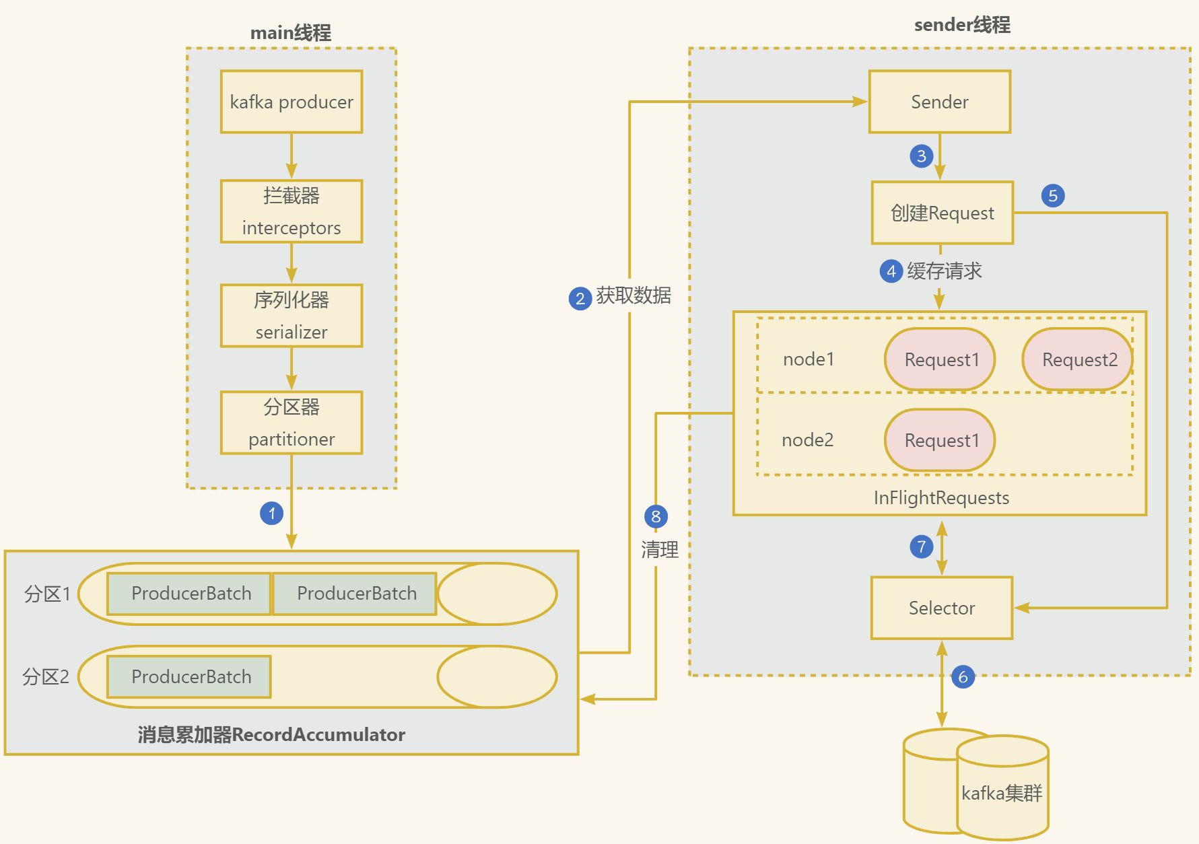Select Request1 pill in the node1 row
The height and width of the screenshot is (844, 1199).
940,359
